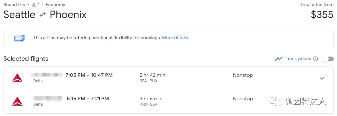This screenshot has width=337, height=116.
Task: Click the booking flexibility ticket icon
Action: click(19, 38)
